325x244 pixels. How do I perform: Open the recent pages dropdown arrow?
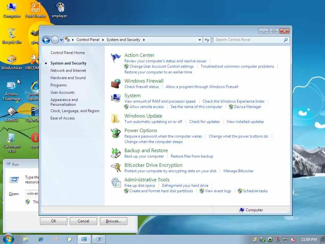coord(61,40)
